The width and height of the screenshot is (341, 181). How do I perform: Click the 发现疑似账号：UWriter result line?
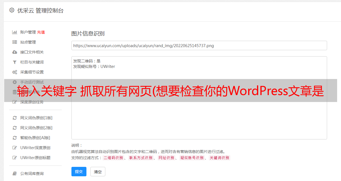click(x=94, y=67)
